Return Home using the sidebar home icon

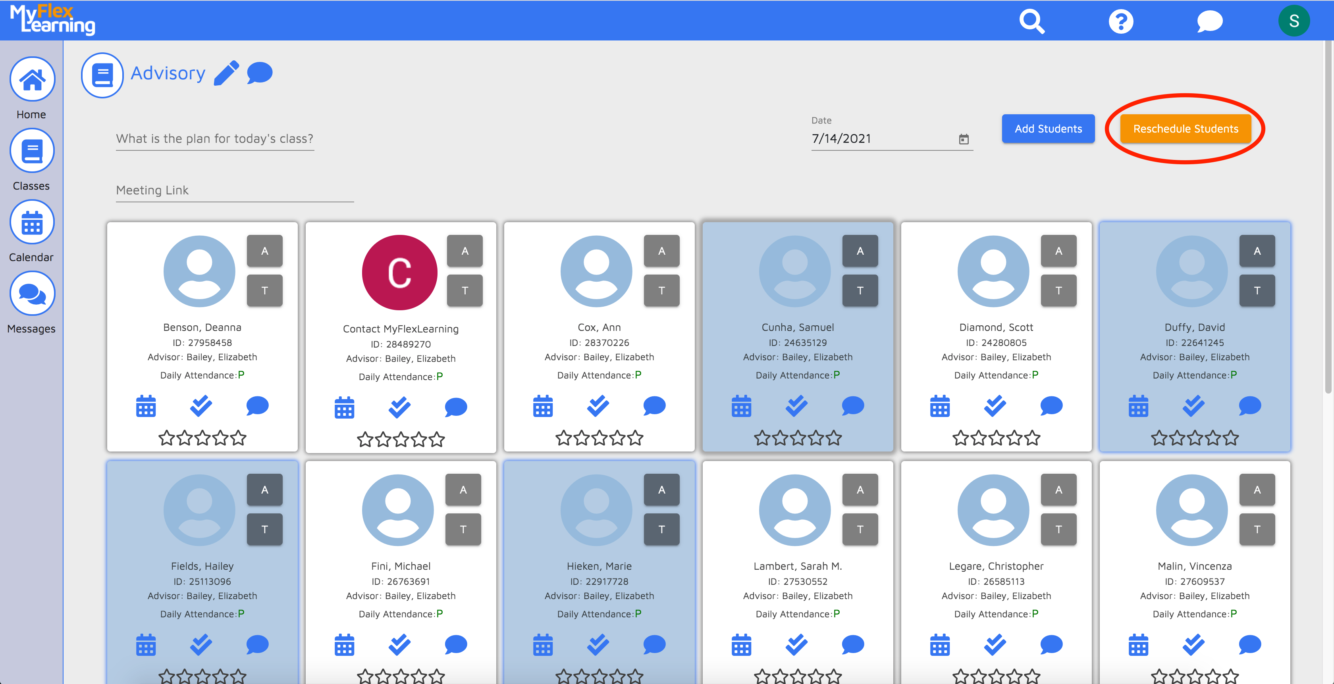click(32, 79)
